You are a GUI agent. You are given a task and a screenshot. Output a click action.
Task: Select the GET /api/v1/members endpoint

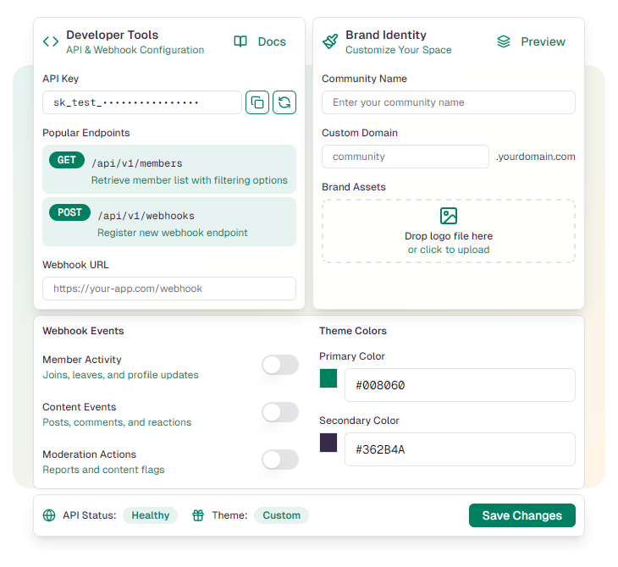[169, 168]
